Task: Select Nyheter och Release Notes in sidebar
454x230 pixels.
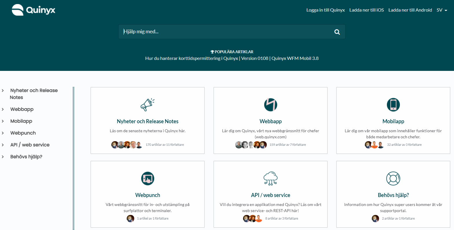Action: click(x=34, y=94)
